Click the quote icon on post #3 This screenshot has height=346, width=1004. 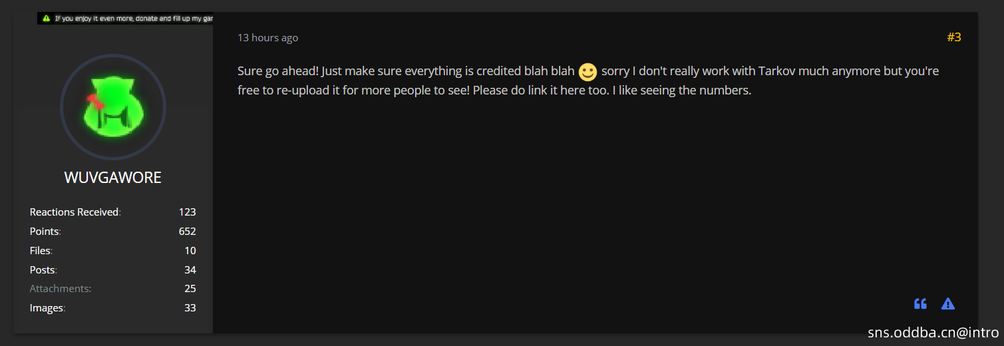(920, 304)
